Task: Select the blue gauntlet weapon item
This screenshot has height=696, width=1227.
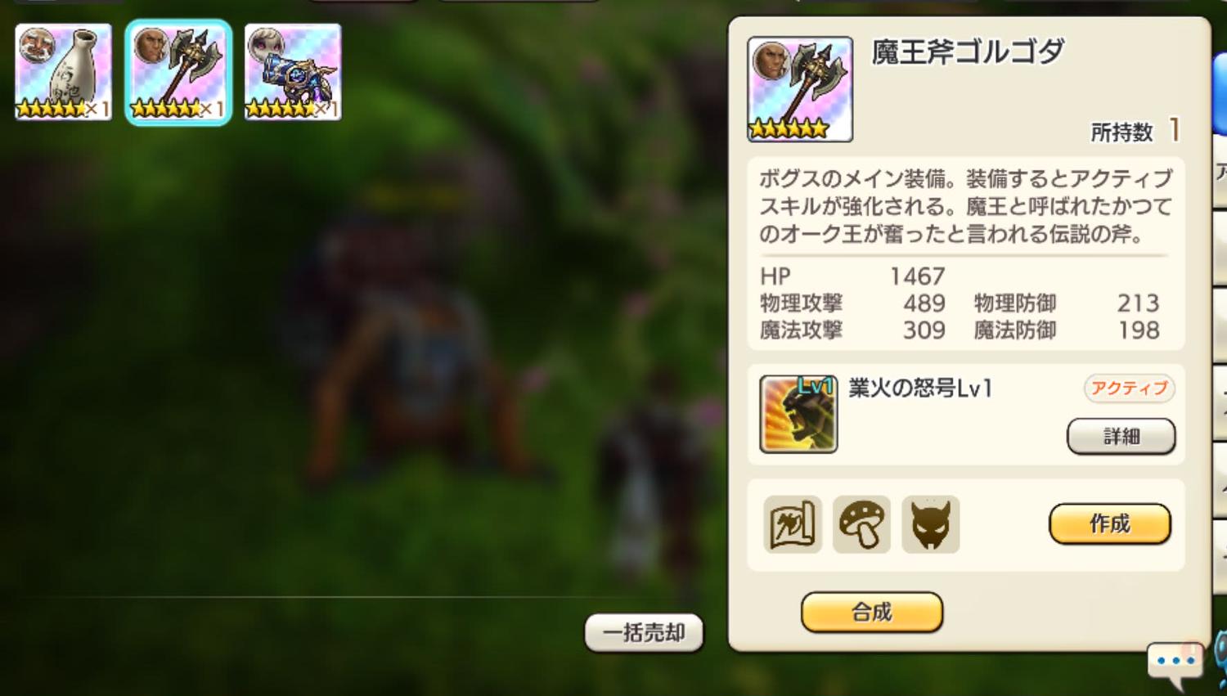Action: click(x=293, y=72)
